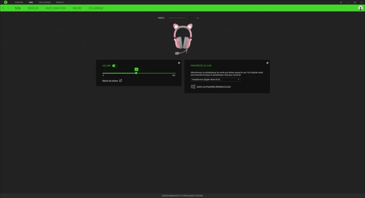
Task: Minimize the Synapse window
Action: [348, 2]
